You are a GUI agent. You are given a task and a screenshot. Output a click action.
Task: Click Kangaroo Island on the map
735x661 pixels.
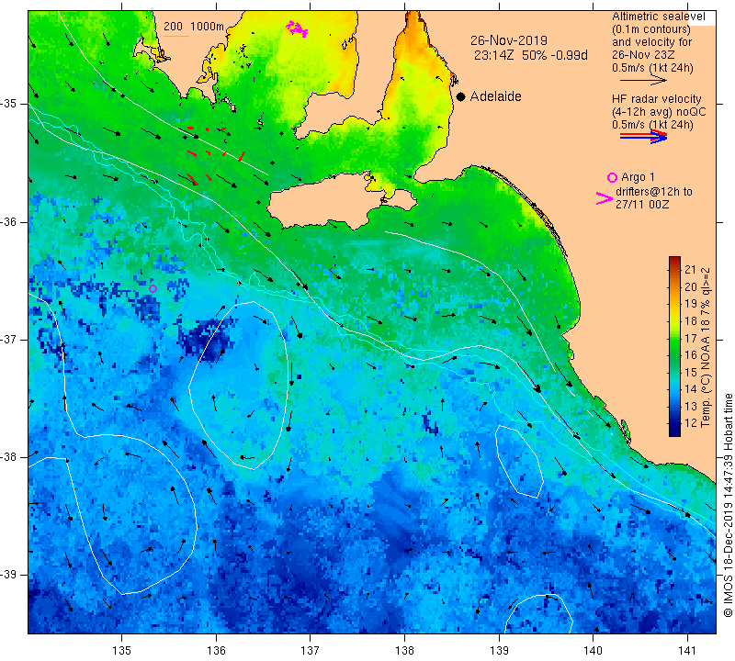coord(328,201)
